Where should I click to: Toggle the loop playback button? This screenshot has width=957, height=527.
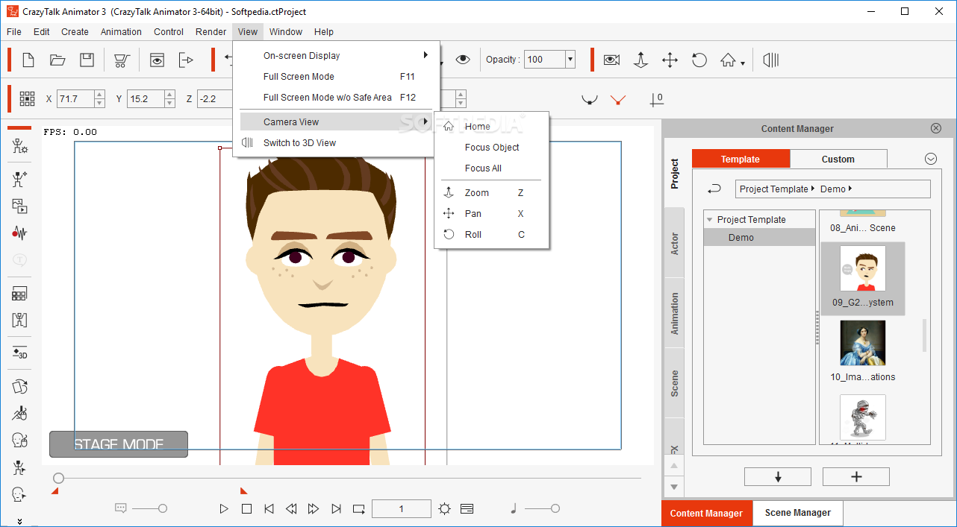(359, 509)
